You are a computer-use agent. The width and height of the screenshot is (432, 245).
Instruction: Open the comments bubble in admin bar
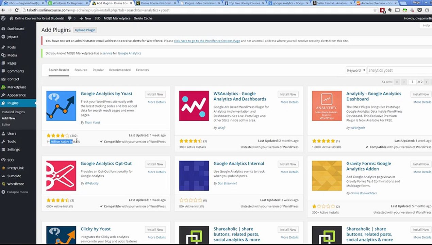[x=71, y=18]
